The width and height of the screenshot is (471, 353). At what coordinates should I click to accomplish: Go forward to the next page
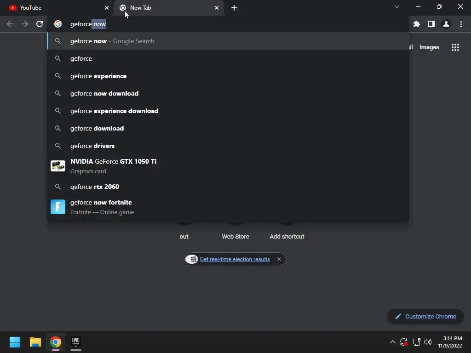[25, 24]
